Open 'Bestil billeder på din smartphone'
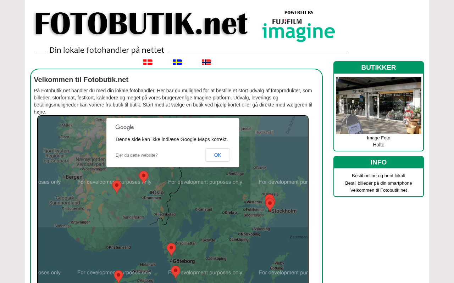Viewport: 454px width, 283px height. tap(378, 183)
